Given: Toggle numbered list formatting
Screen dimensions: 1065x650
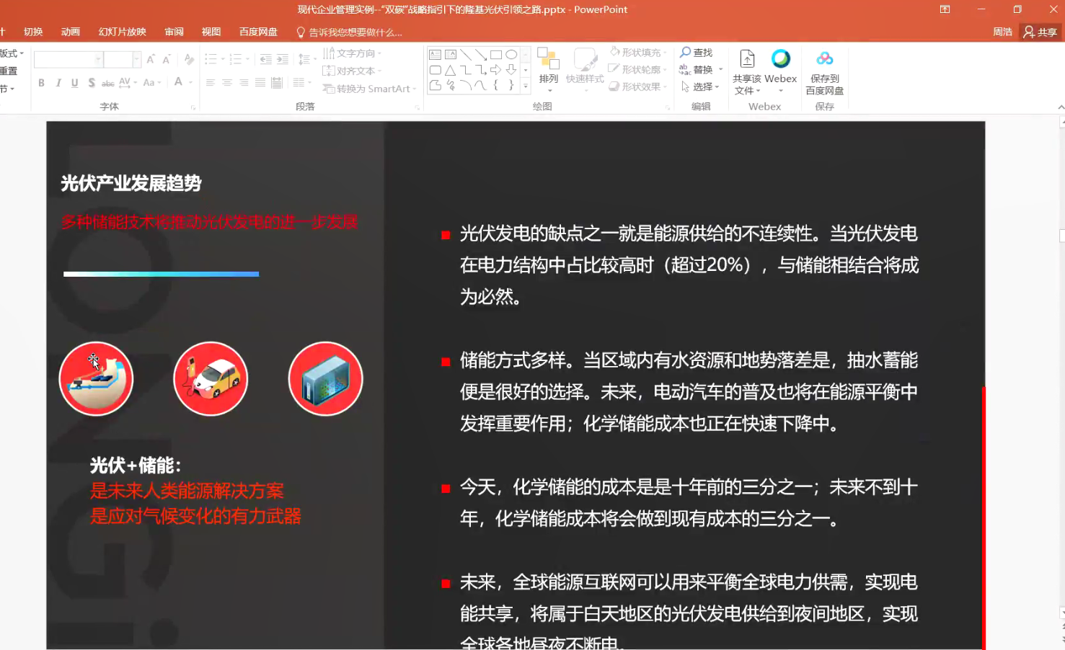Looking at the screenshot, I should 236,58.
